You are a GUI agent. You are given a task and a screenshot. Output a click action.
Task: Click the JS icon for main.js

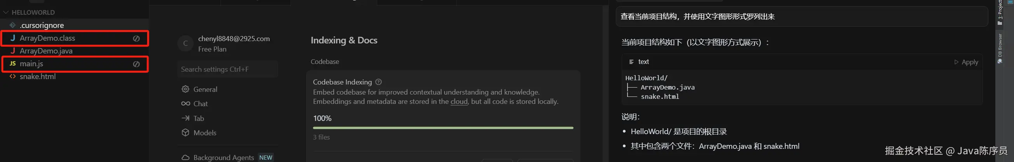[12, 64]
